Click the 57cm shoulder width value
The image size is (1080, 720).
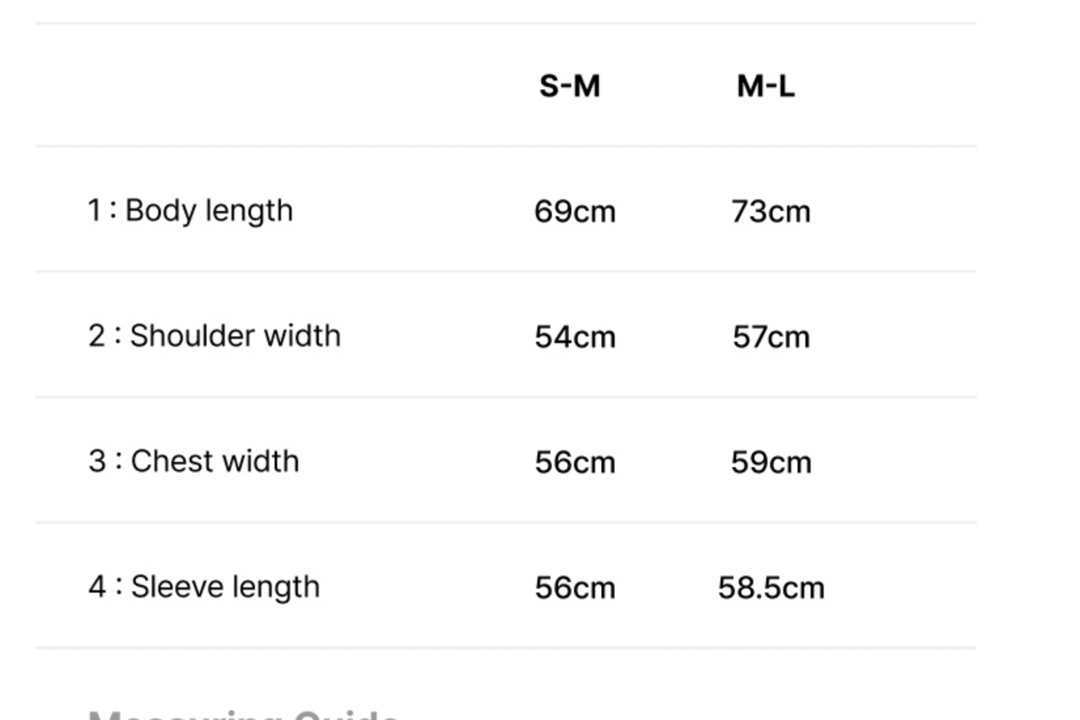point(771,337)
